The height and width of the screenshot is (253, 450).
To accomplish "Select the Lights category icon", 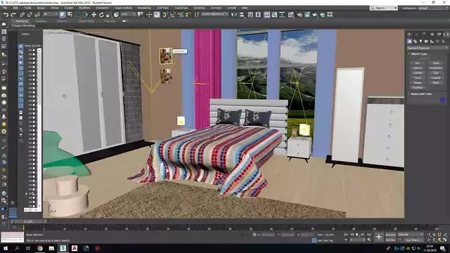I will [421, 41].
